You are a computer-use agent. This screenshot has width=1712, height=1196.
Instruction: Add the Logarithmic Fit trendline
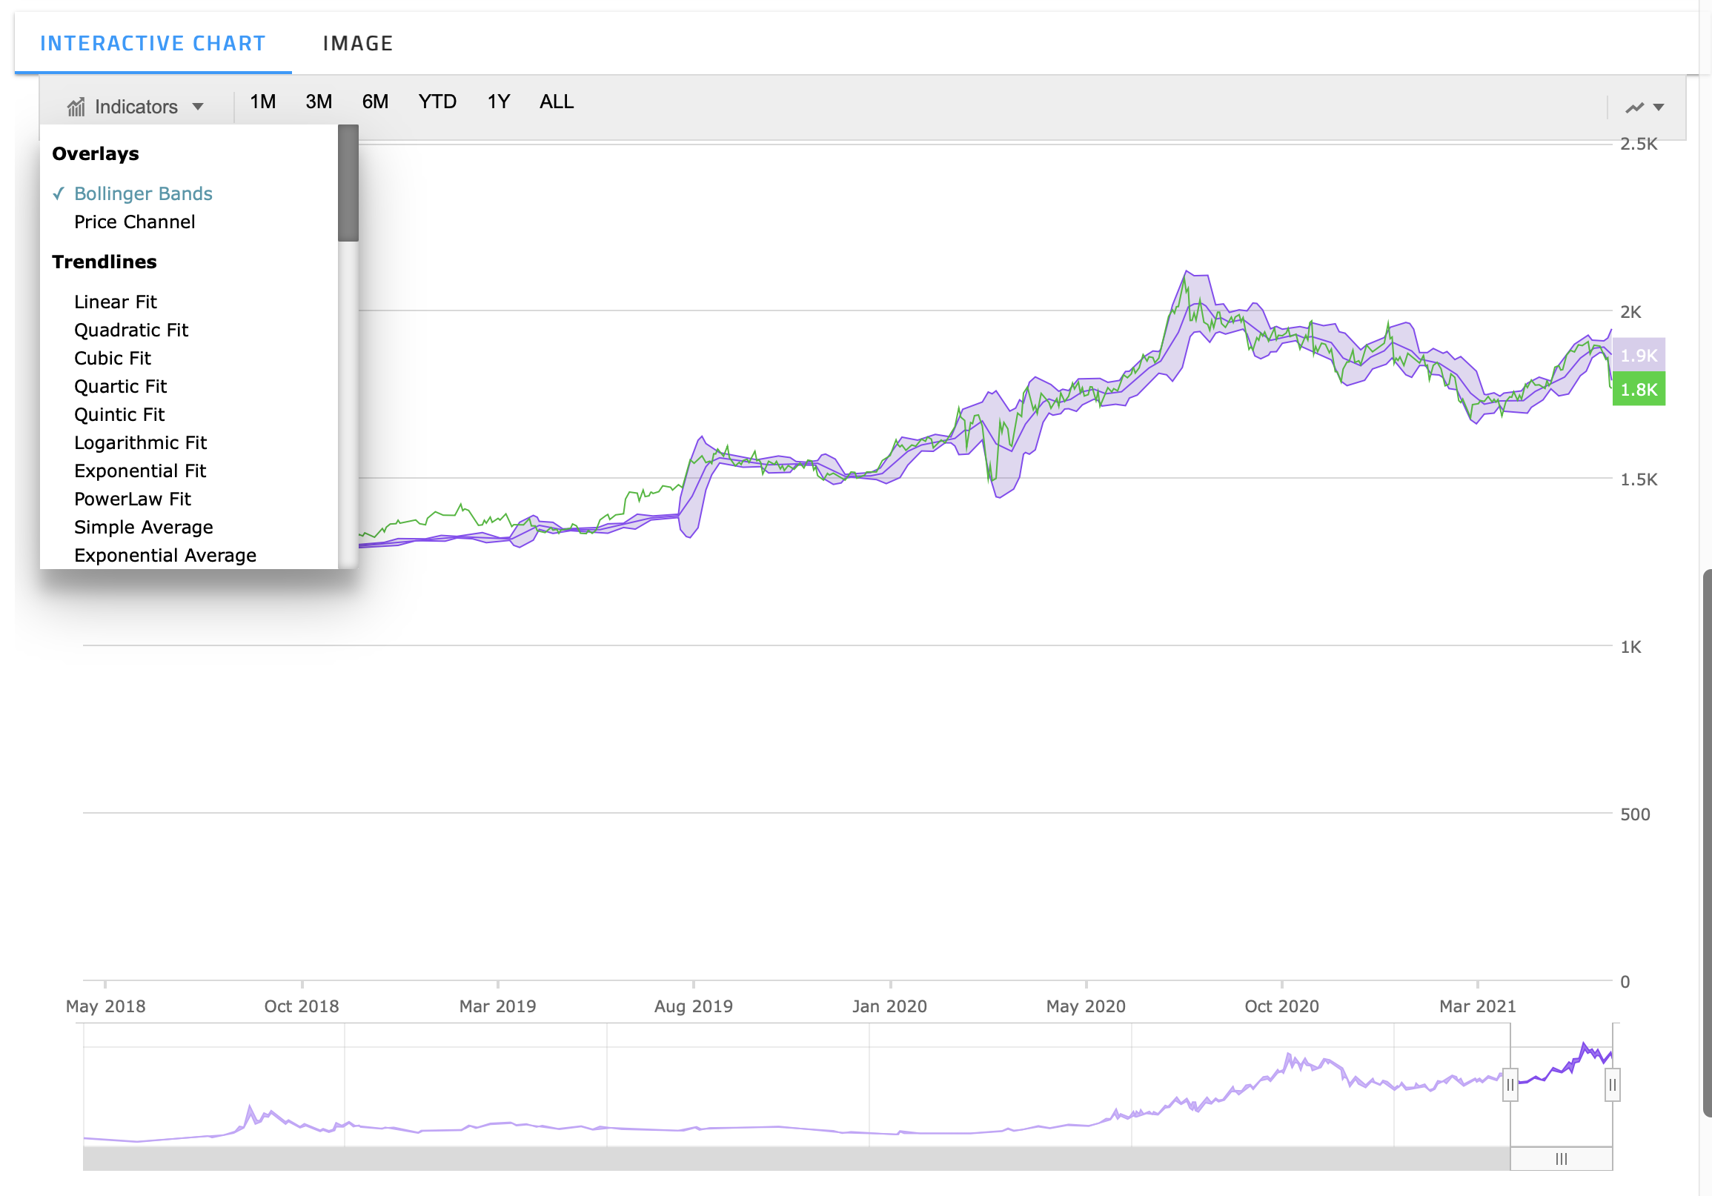(140, 444)
